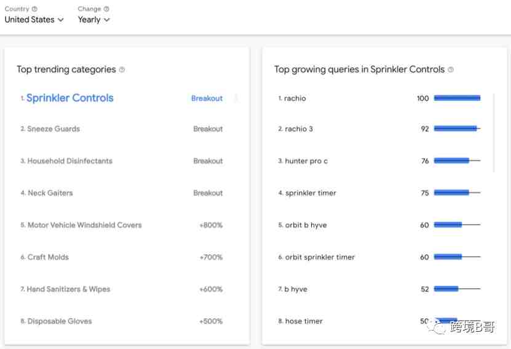Click the rachio 3 interest bar
Image resolution: width=511 pixels, height=349 pixels.
[x=458, y=129]
